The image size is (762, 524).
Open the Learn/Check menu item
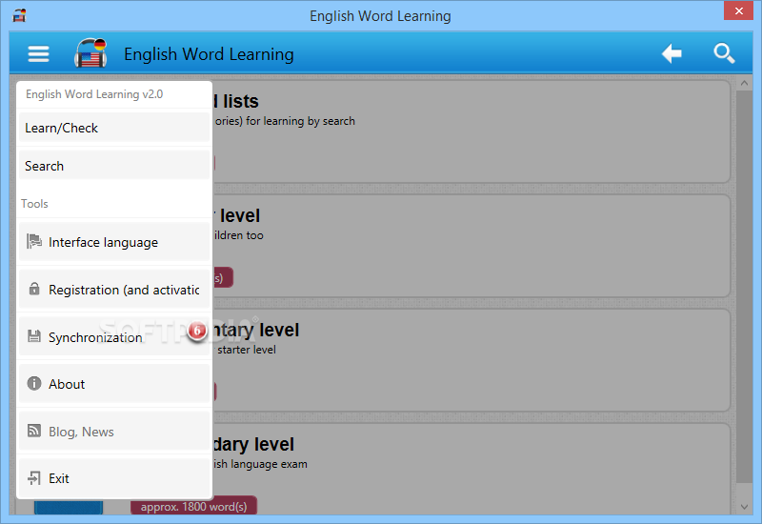point(114,128)
